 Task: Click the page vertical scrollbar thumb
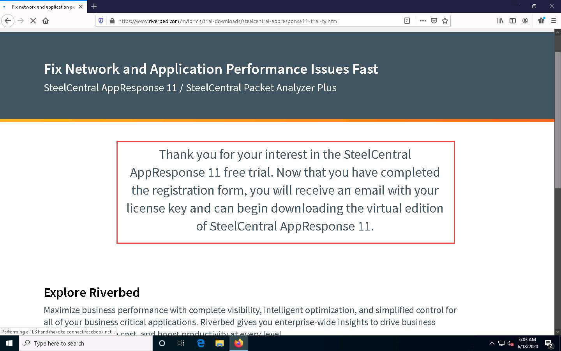(x=557, y=120)
